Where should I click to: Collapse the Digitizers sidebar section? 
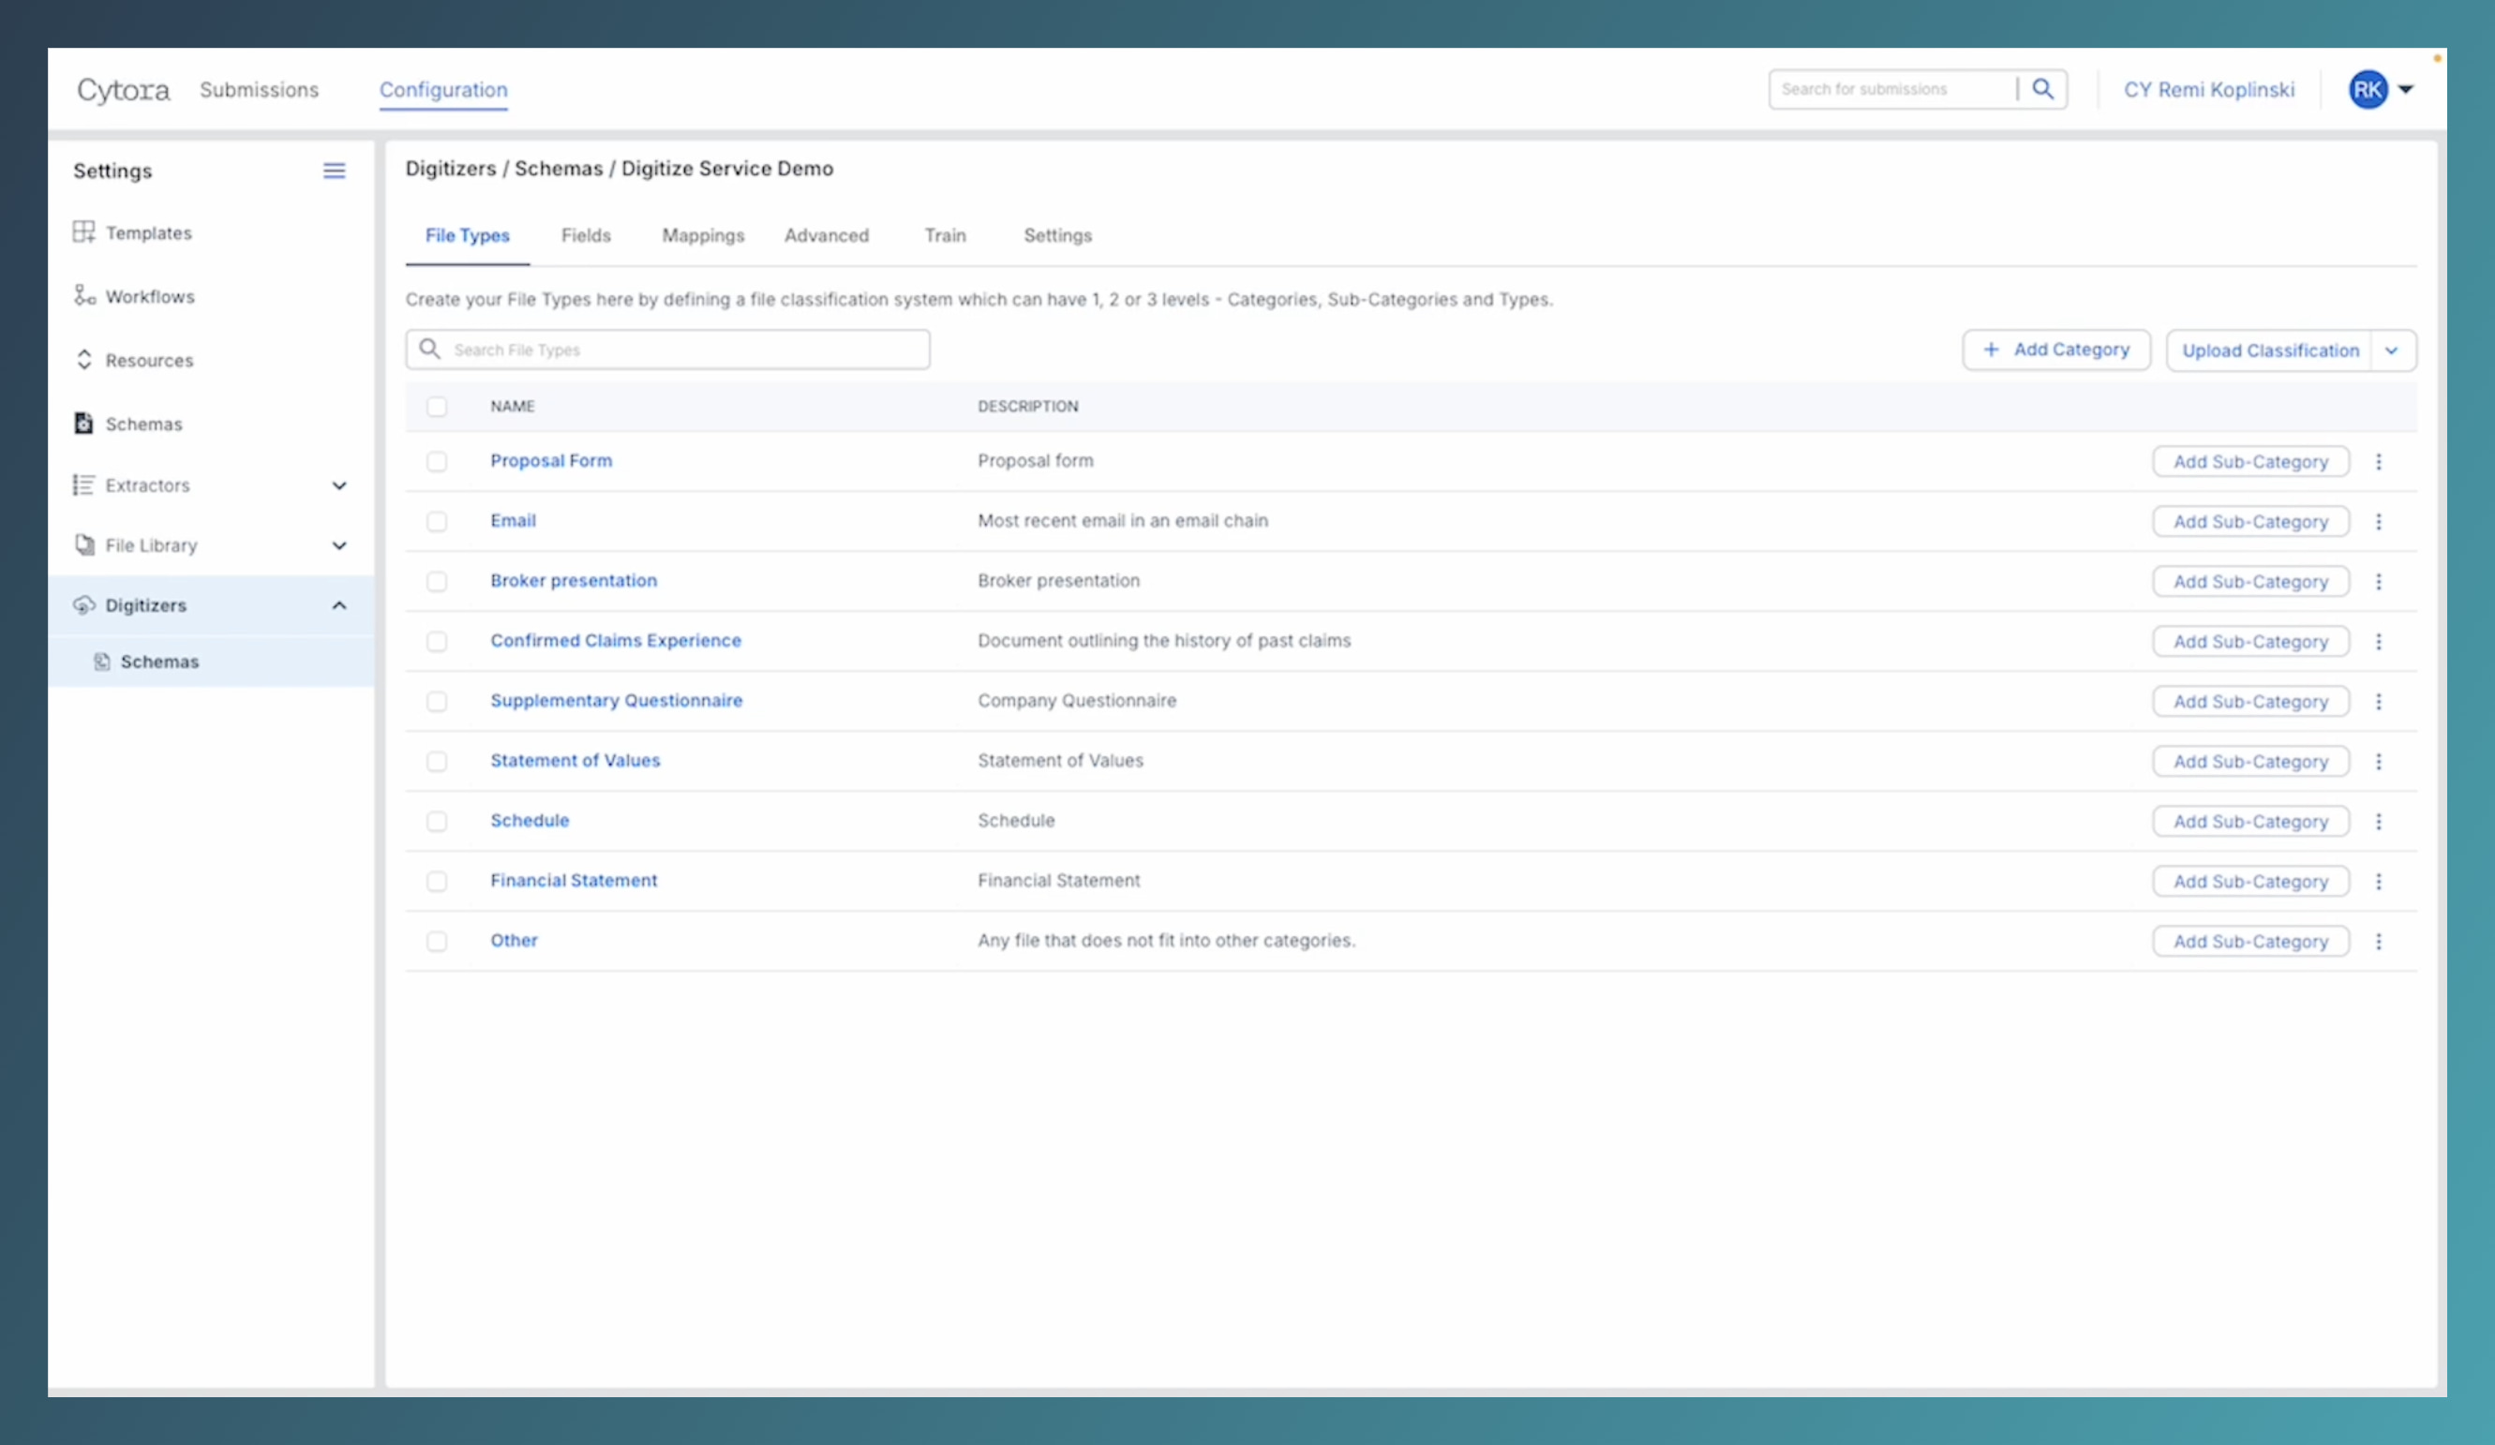(x=338, y=605)
